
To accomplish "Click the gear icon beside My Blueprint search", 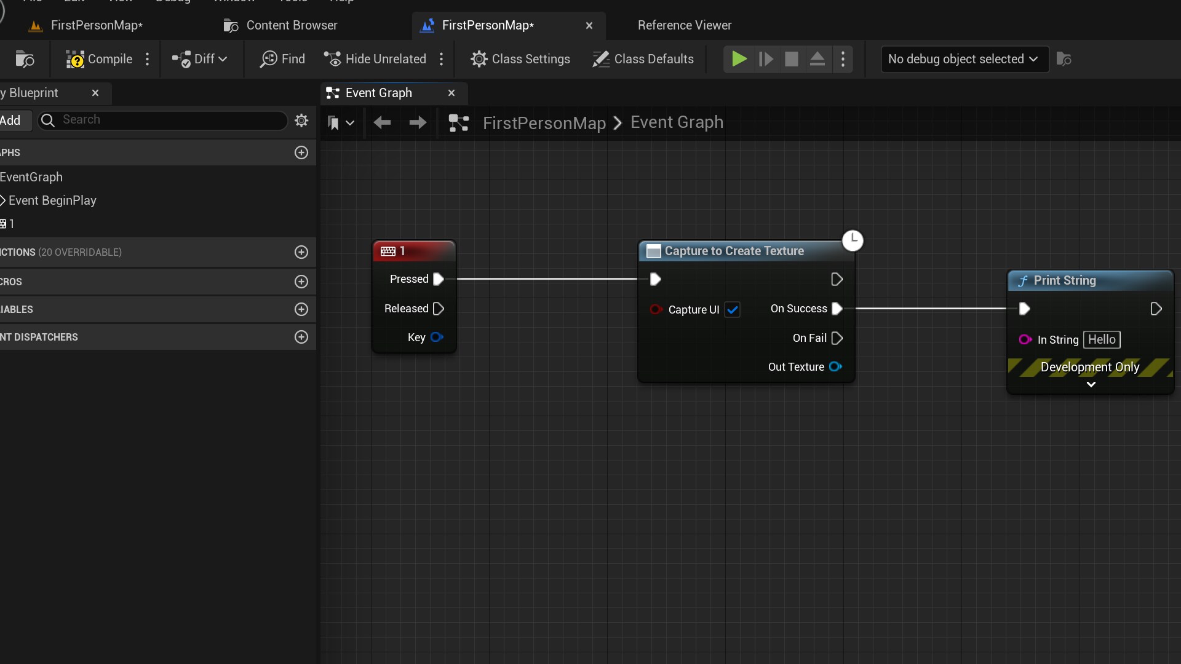I will point(301,120).
